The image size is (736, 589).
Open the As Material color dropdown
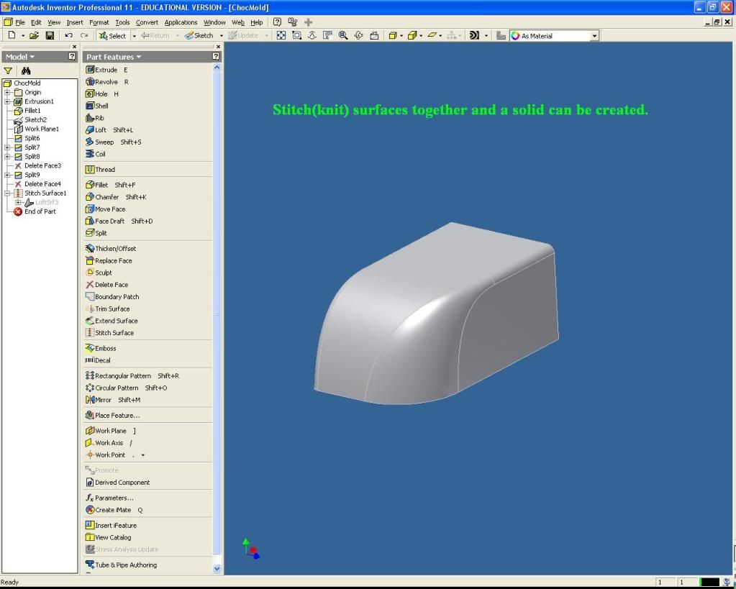pyautogui.click(x=594, y=35)
